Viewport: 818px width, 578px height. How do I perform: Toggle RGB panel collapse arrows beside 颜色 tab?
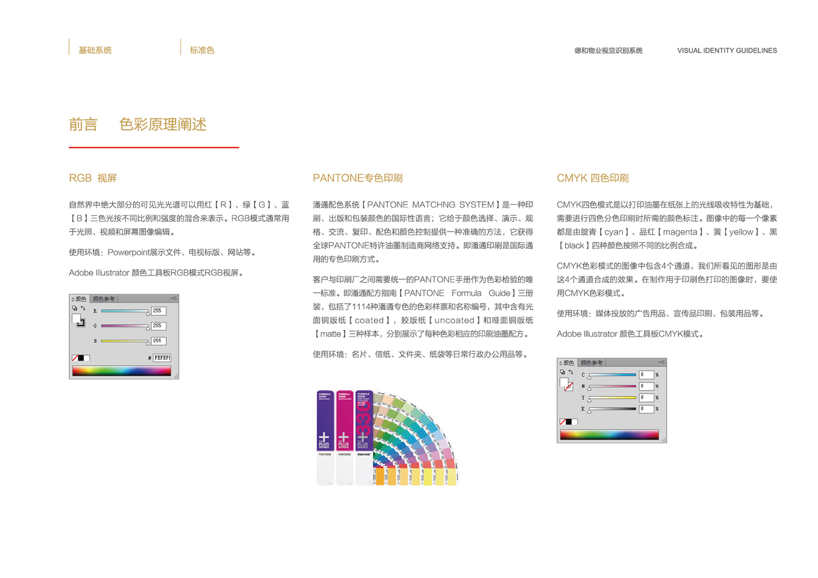point(73,299)
